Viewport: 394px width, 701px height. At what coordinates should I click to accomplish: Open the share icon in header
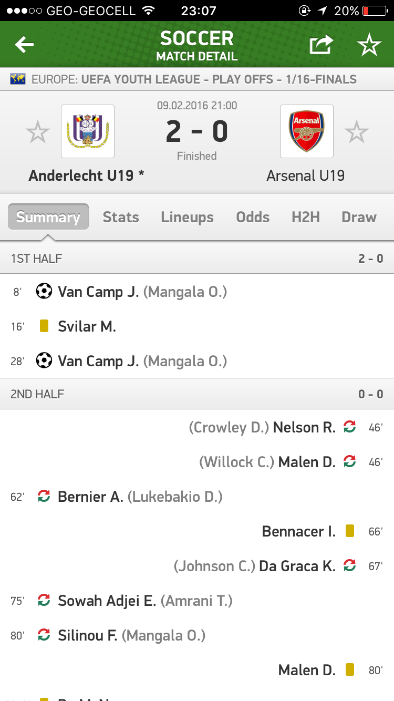point(321,45)
